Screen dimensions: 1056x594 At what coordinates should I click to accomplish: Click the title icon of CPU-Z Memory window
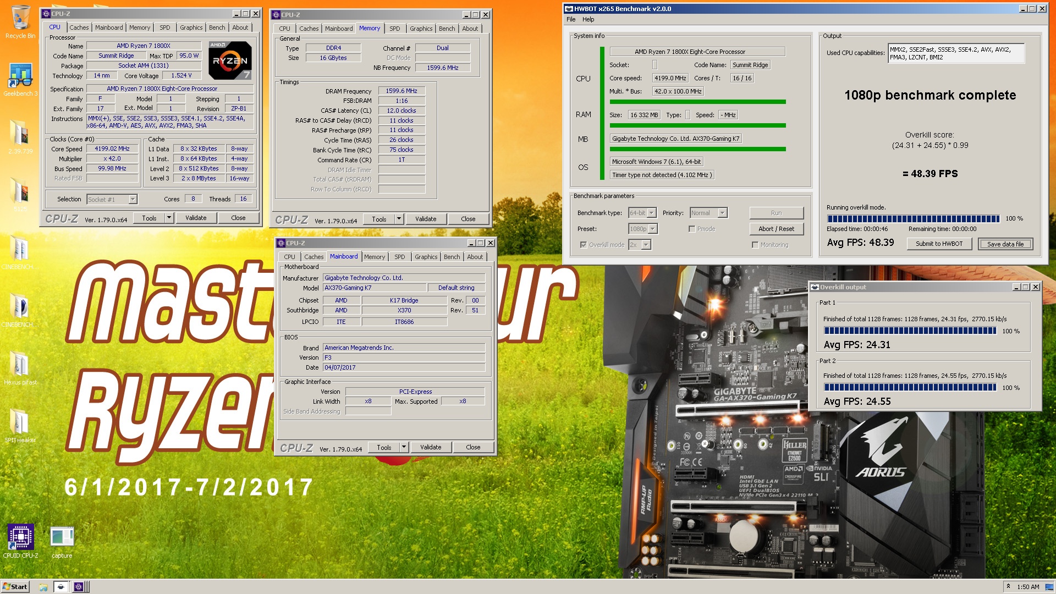(276, 15)
